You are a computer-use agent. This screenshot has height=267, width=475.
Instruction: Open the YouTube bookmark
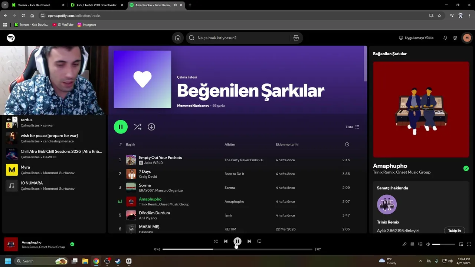[63, 25]
